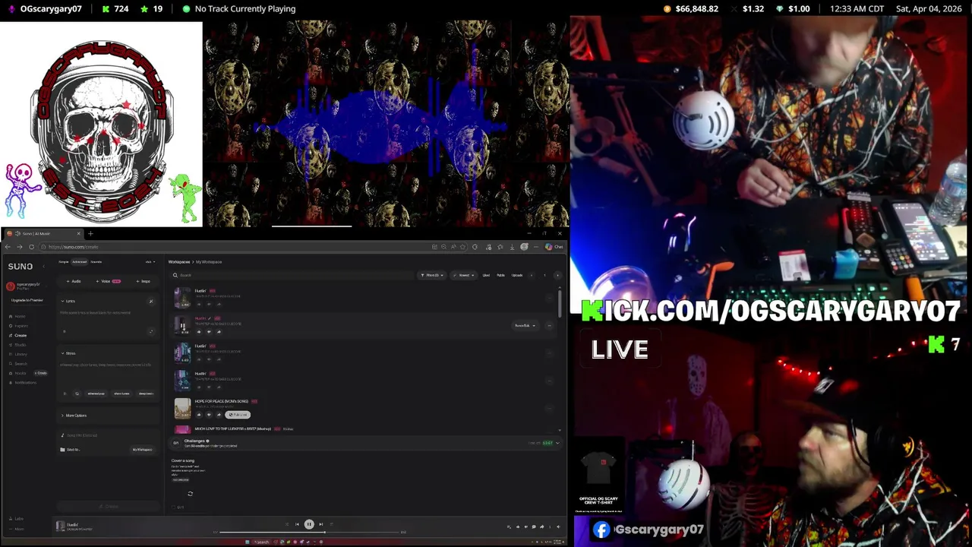Open the model version dropdown
The image size is (972, 547).
(x=150, y=262)
